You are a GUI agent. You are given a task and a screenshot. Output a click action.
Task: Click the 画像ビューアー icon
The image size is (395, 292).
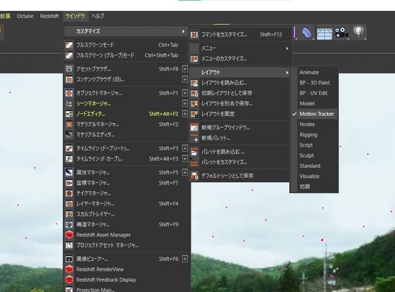point(69,259)
